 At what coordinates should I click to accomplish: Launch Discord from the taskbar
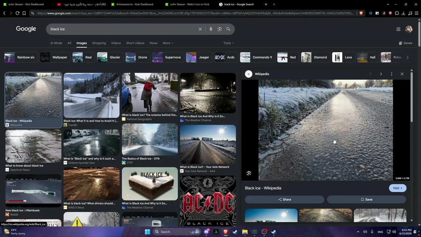click(206, 232)
